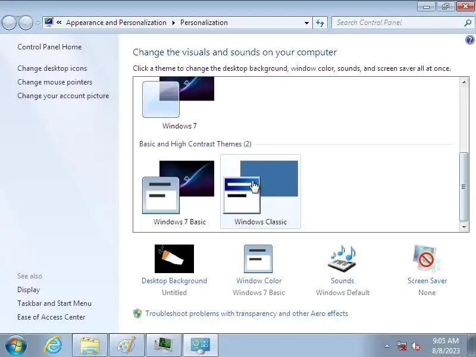Screen dimensions: 476x357
Task: Select the Windows Classic theme
Action: pyautogui.click(x=261, y=192)
